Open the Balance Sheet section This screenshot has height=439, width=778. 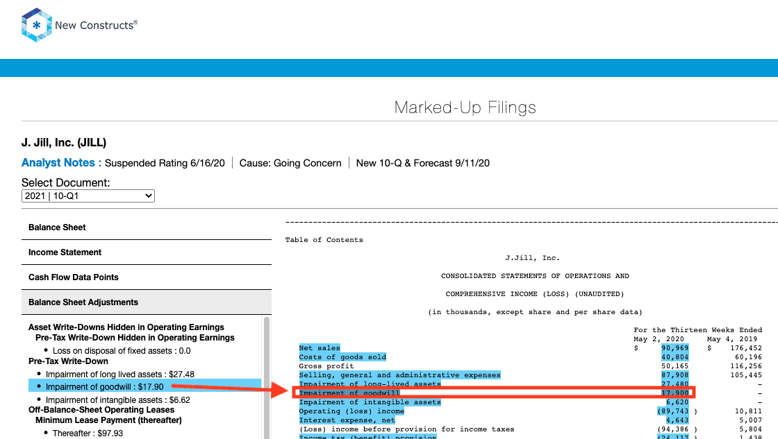pyautogui.click(x=147, y=227)
